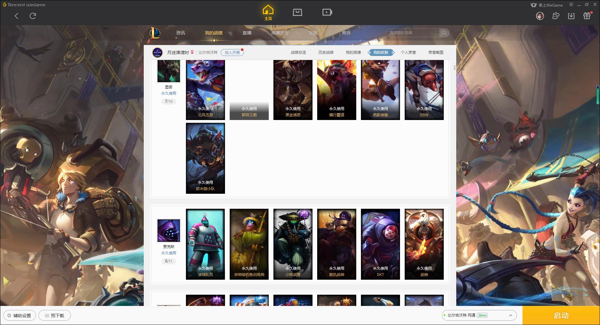Open 辅助设置 settings button
This screenshot has height=325, width=600.
(19, 315)
